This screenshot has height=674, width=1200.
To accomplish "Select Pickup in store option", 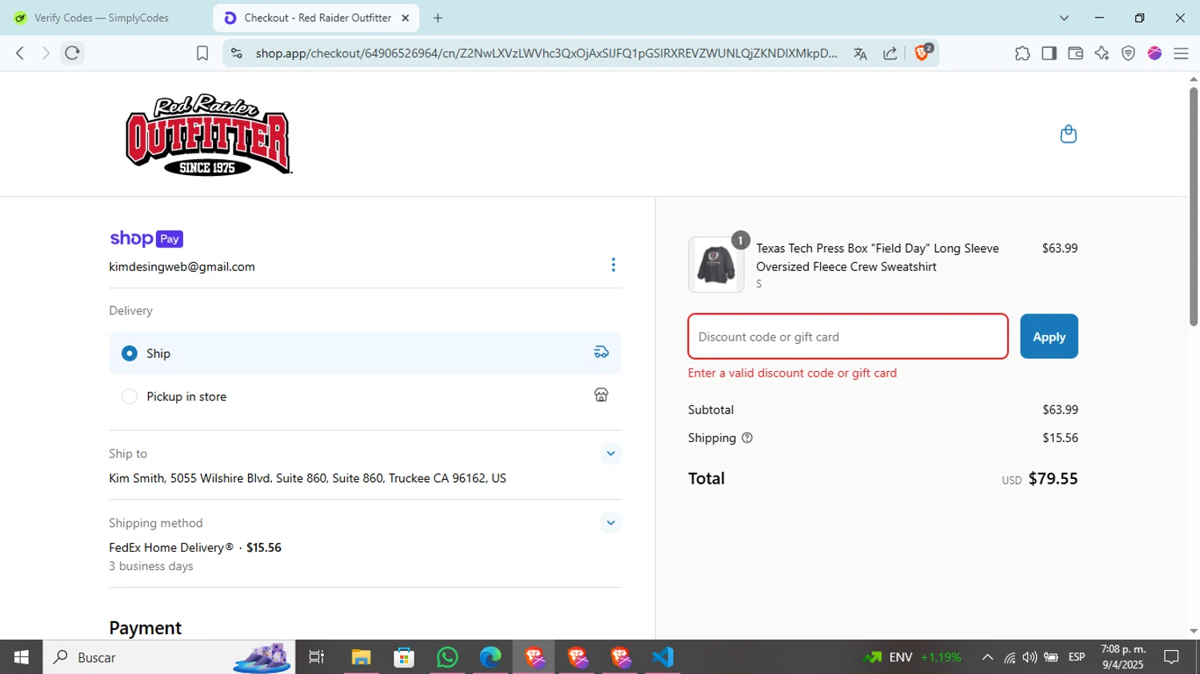I will point(365,396).
